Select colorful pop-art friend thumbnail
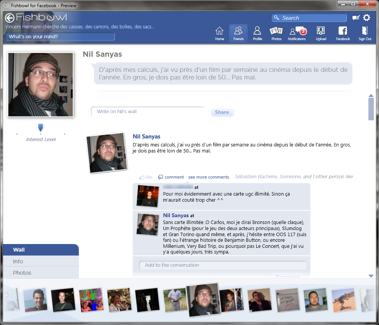 [x=91, y=300]
